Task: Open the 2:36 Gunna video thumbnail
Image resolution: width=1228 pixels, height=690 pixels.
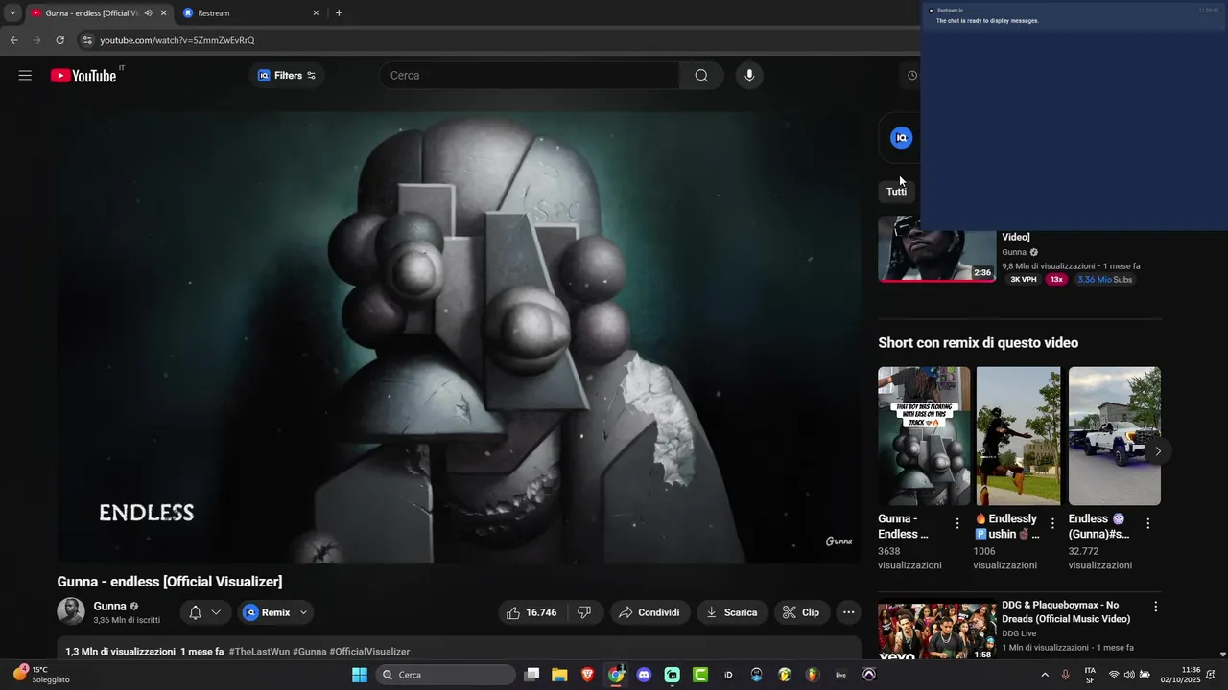Action: tap(937, 249)
